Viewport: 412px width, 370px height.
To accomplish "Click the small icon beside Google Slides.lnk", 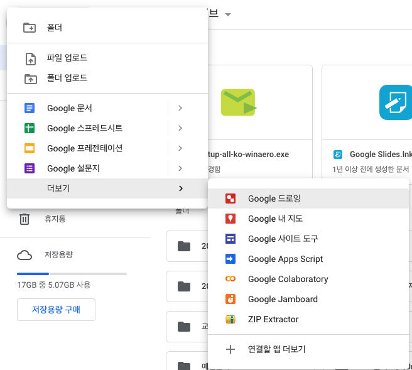I will point(338,155).
